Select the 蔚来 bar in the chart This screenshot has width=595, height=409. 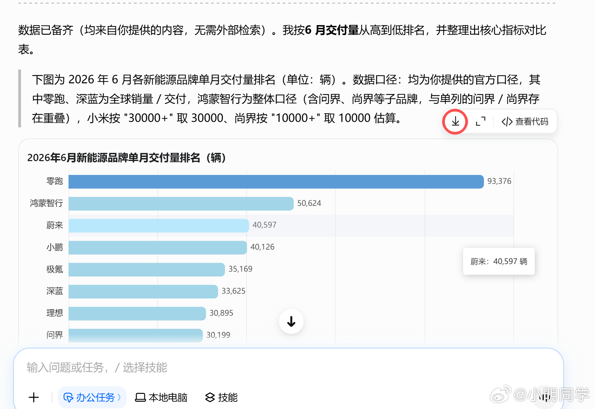pyautogui.click(x=159, y=226)
